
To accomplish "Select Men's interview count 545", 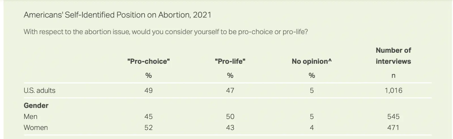I will click(x=393, y=116).
